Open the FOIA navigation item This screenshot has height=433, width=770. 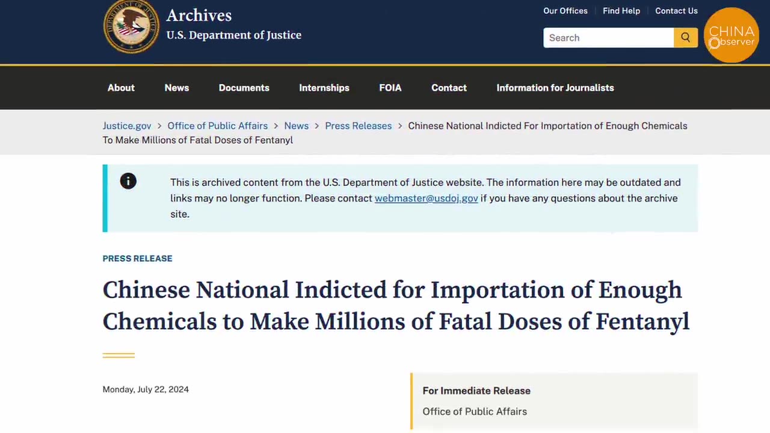coord(390,88)
